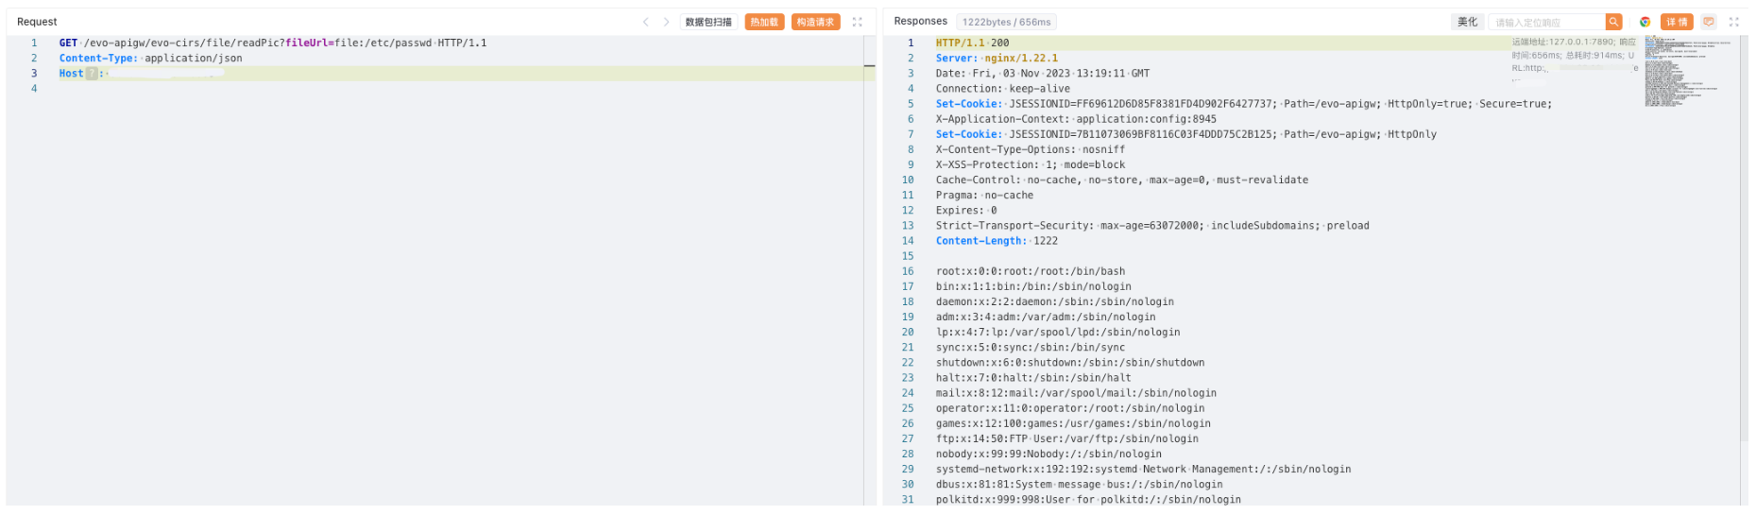Click the Request editor vertical scrollbar marker
Image resolution: width=1756 pixels, height=515 pixels.
point(869,66)
